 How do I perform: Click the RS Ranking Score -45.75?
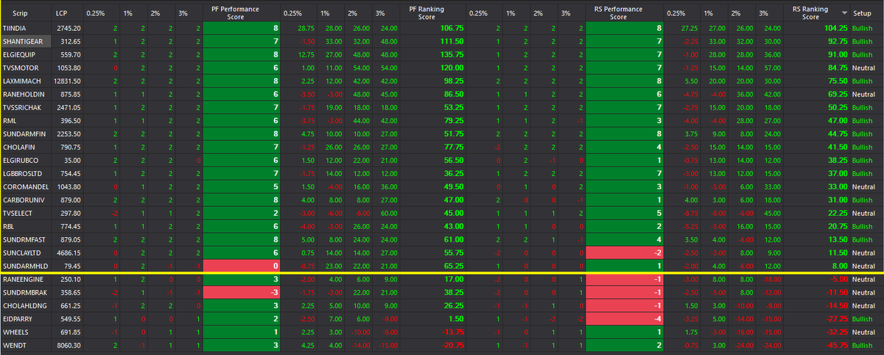click(x=836, y=346)
